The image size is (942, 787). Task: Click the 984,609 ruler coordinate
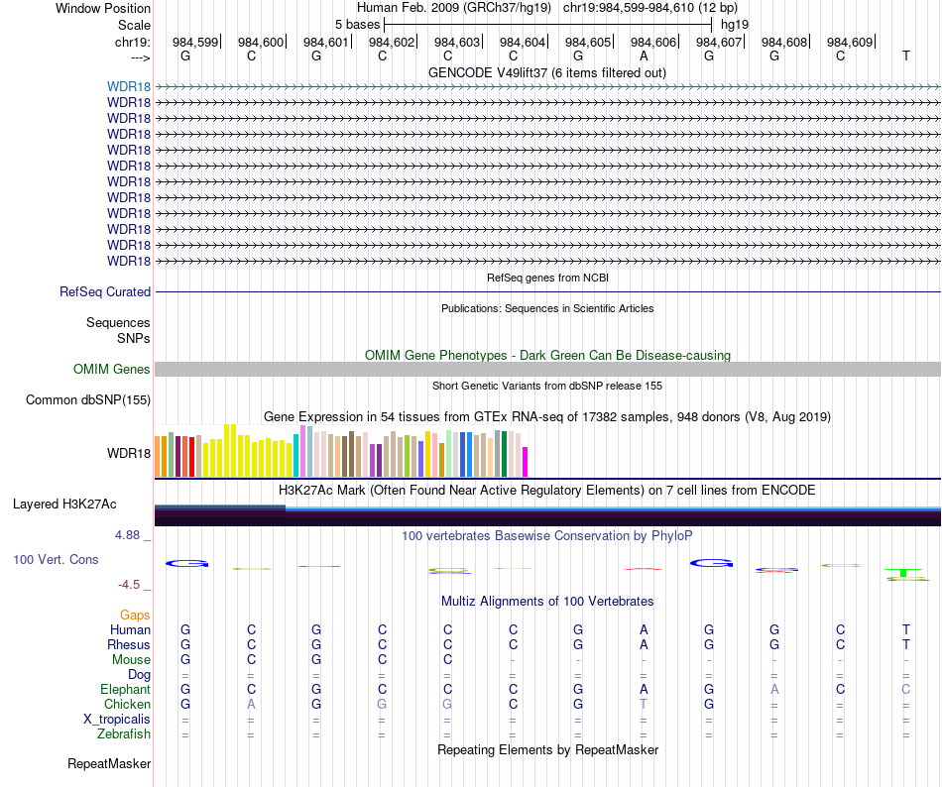[x=850, y=42]
